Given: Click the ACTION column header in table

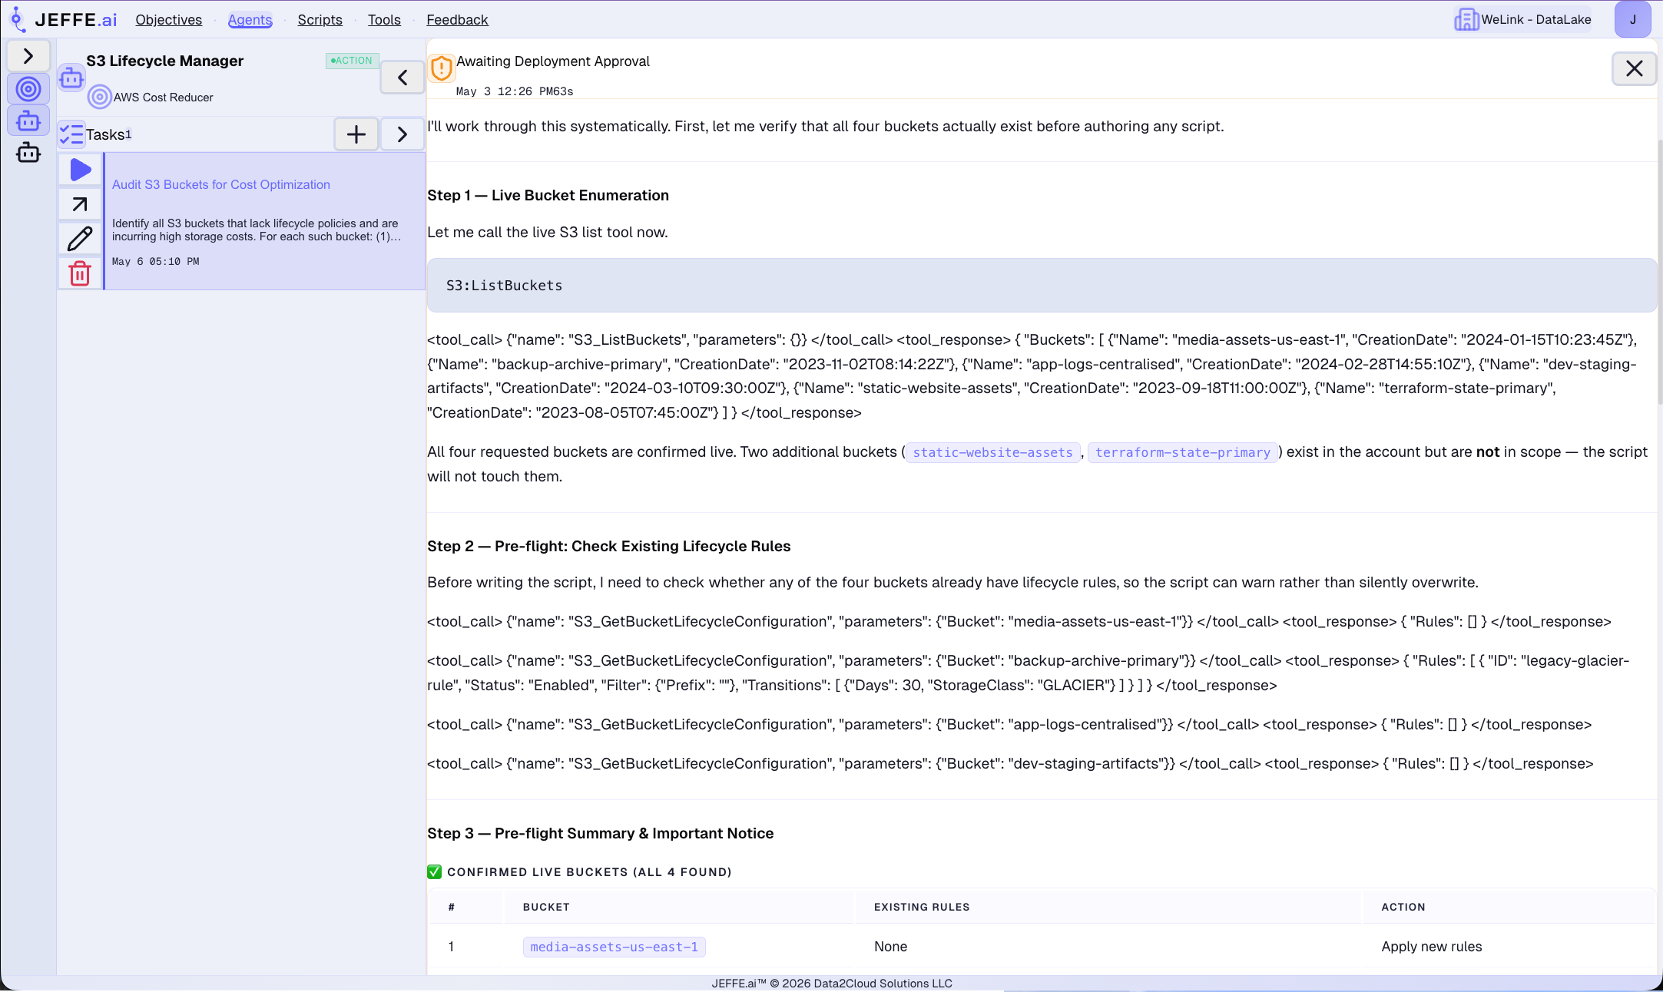Looking at the screenshot, I should point(1403,907).
